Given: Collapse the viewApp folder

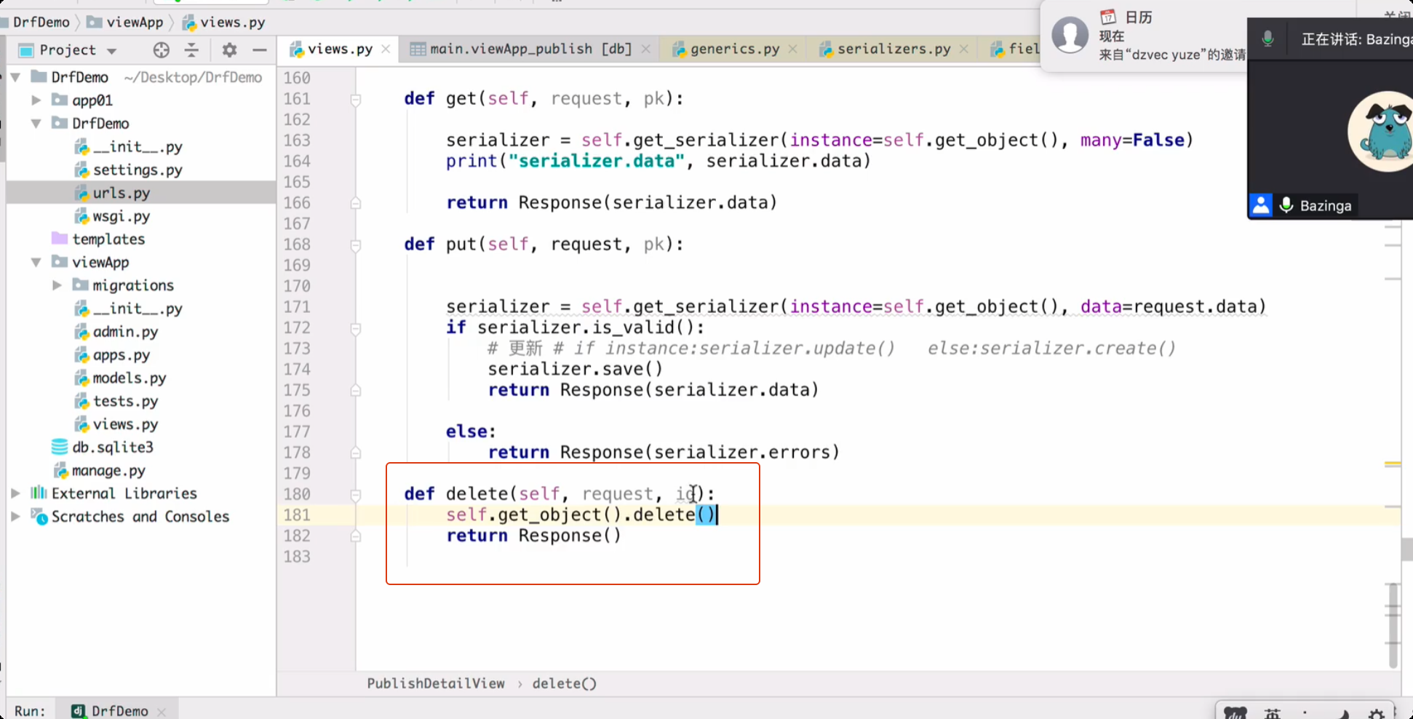Looking at the screenshot, I should pyautogui.click(x=36, y=263).
